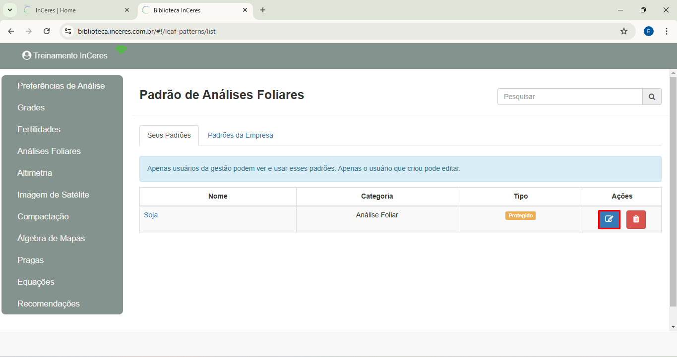Open Altimetria in sidebar
The height and width of the screenshot is (357, 677).
pyautogui.click(x=35, y=173)
